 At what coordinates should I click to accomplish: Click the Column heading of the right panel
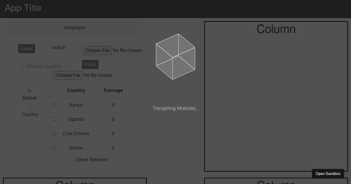click(276, 29)
